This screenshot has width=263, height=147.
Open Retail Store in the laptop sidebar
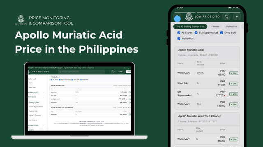[32, 87]
